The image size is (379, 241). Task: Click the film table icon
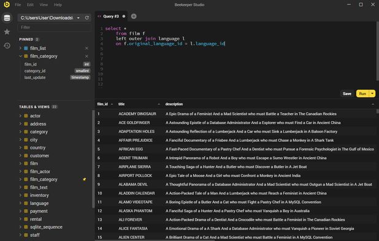tap(26, 163)
